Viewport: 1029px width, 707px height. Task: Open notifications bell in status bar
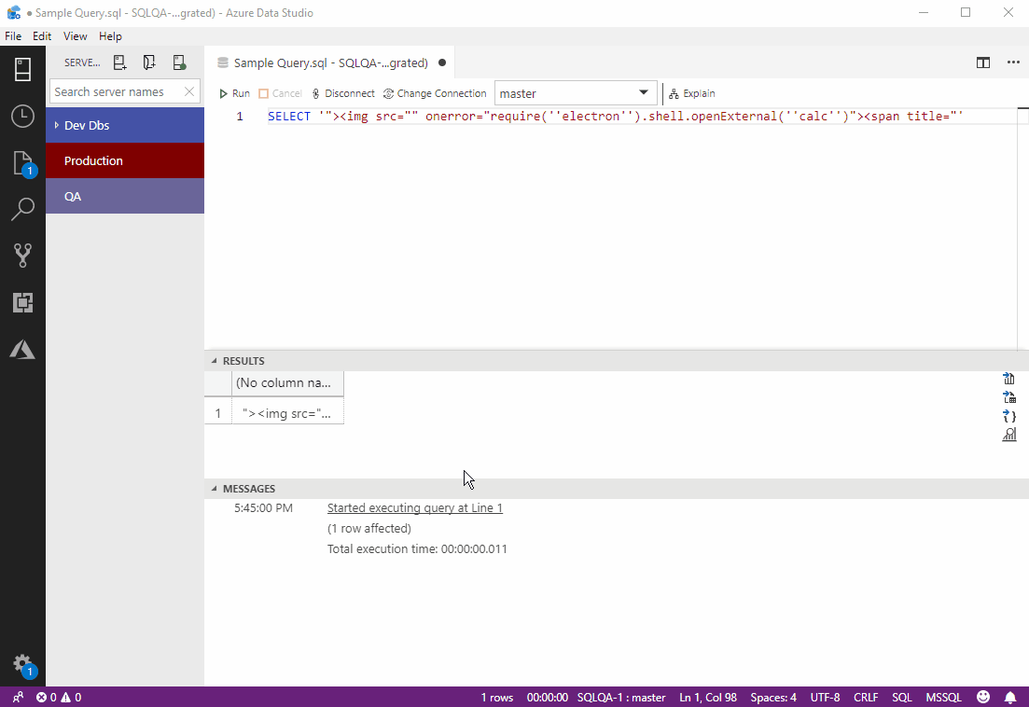click(1010, 697)
